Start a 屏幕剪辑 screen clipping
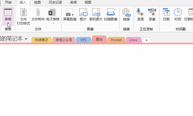Viewport: 193px width, 116px height. 70,15
